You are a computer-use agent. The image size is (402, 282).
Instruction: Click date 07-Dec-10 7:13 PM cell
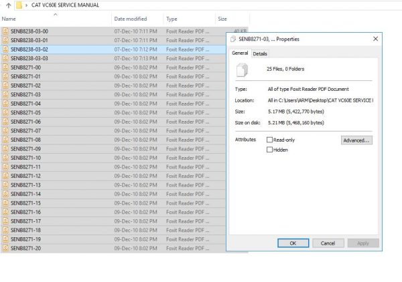pyautogui.click(x=135, y=58)
